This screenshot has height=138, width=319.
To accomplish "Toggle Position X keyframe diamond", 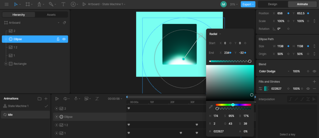I will click(288, 13).
